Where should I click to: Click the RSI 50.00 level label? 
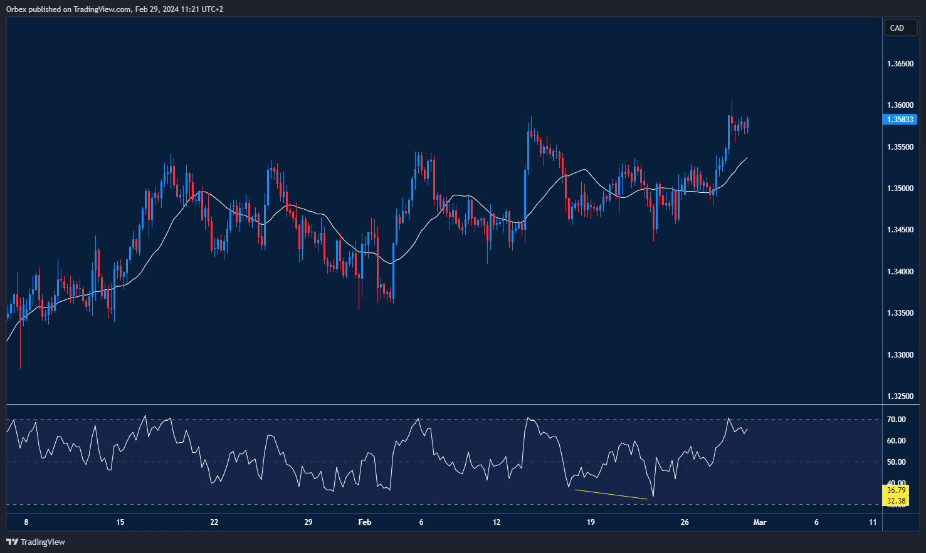click(896, 462)
